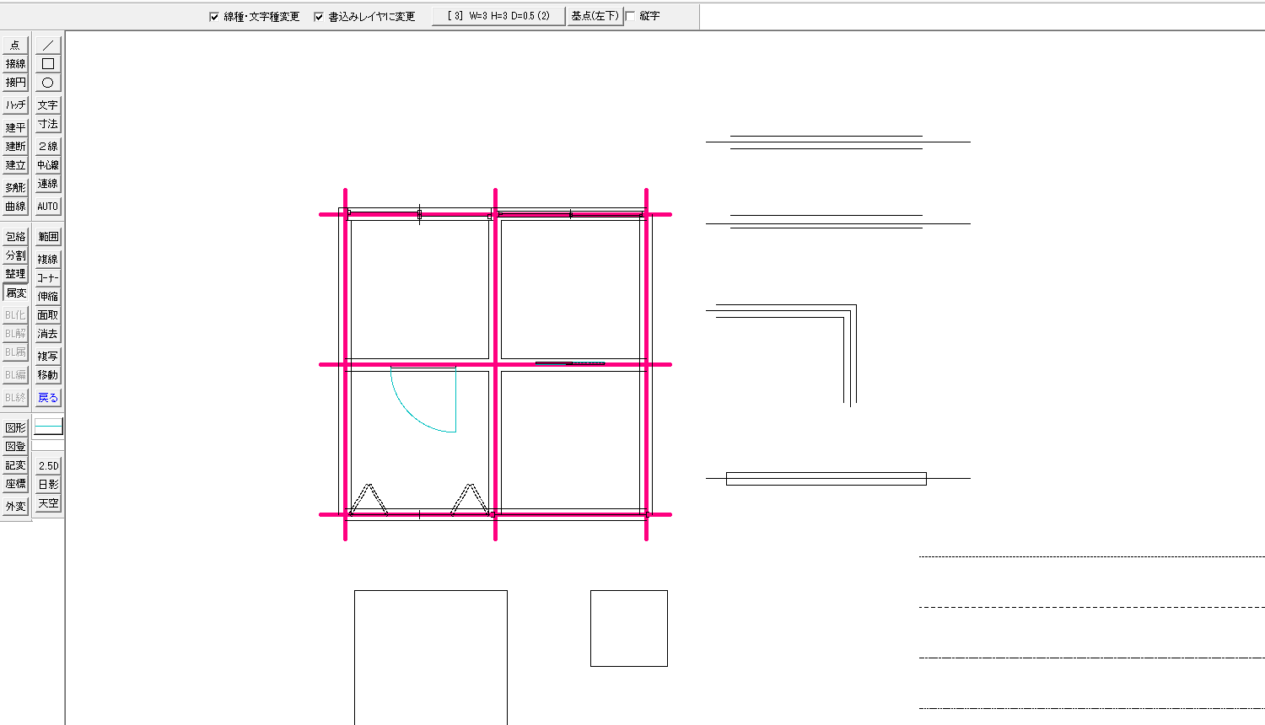The image size is (1265, 725).
Task: Select the 曲線 curve tool
Action: click(15, 206)
